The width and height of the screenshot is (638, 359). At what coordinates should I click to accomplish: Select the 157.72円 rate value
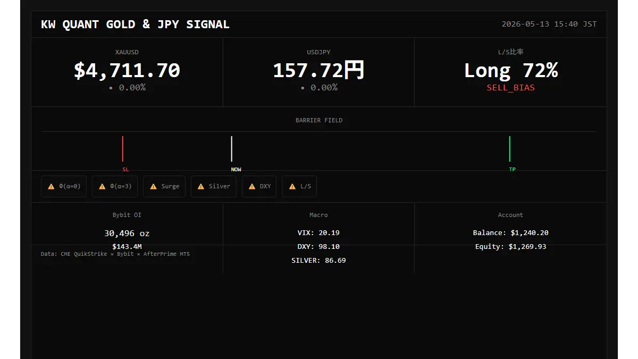point(318,70)
